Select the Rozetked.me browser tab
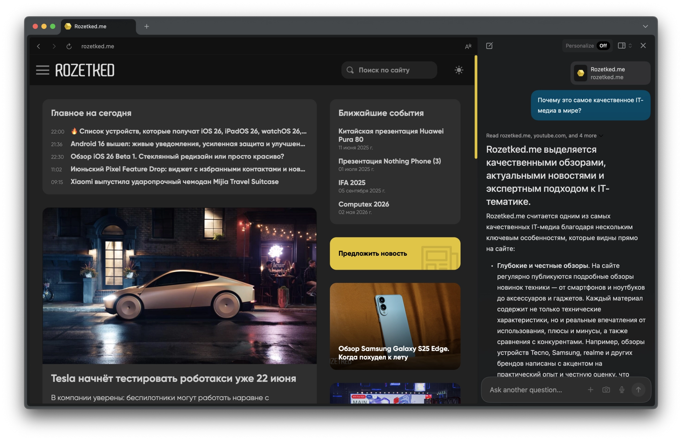Screen dimensions: 682x441 pos(90,26)
